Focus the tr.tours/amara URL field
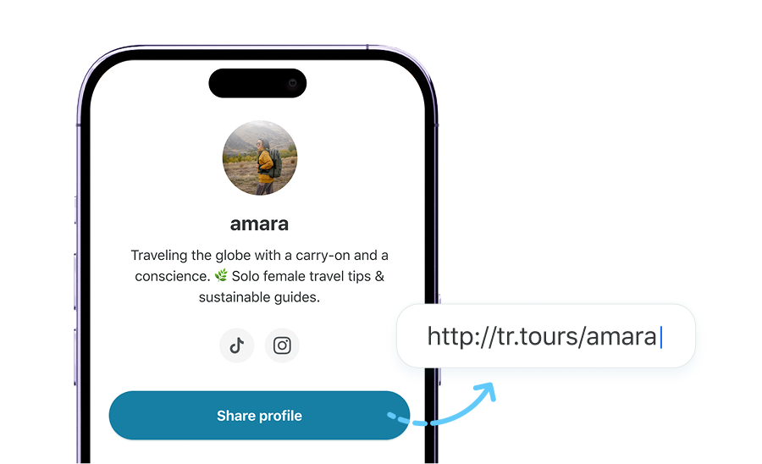The image size is (762, 464). [546, 336]
